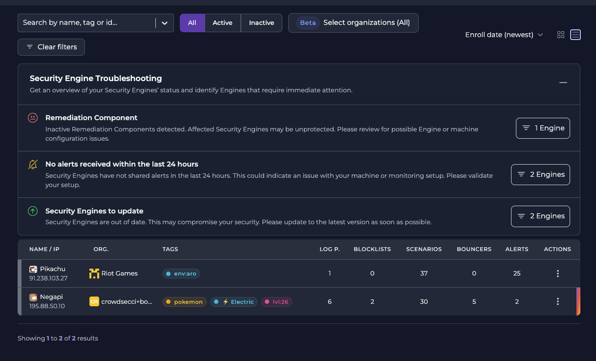Viewport: 596px width, 361px height.
Task: Click the green update arrow icon
Action: point(32,211)
